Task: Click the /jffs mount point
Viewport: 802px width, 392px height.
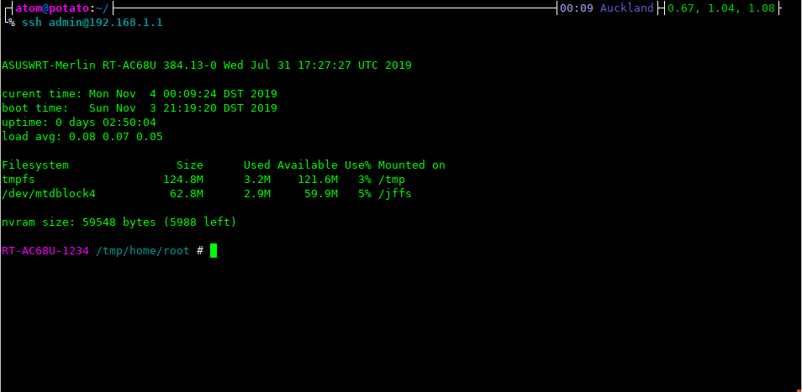Action: (x=395, y=194)
